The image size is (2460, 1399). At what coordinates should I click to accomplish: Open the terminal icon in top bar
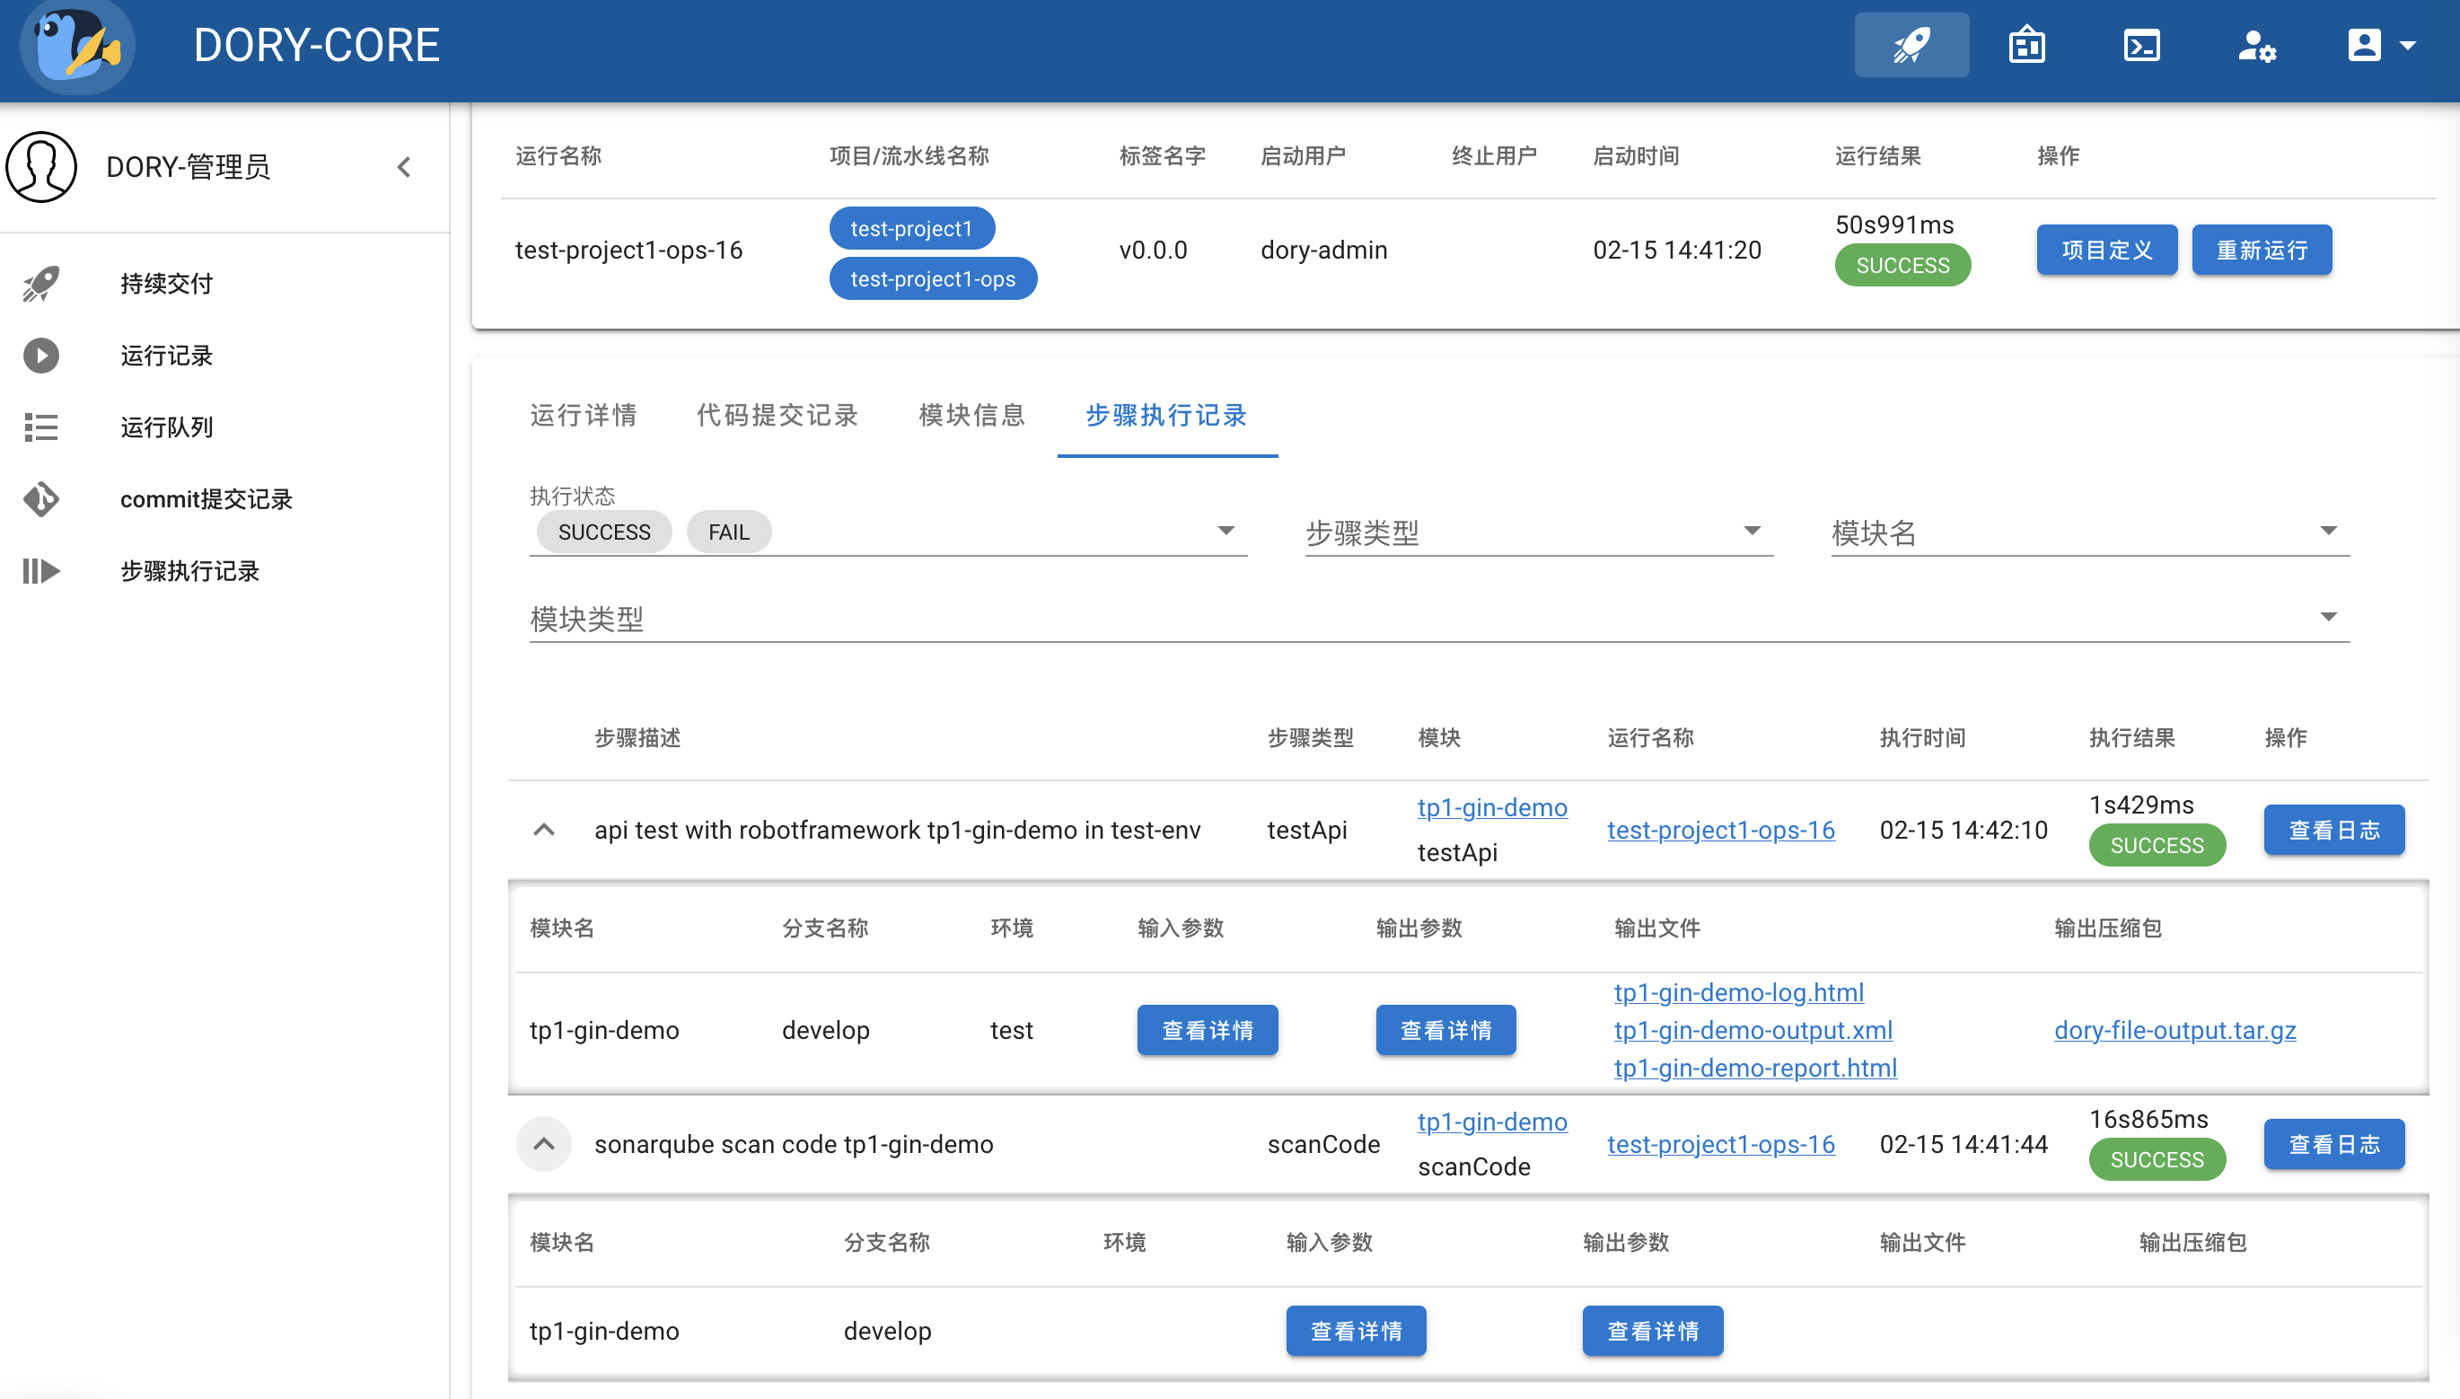(x=2140, y=44)
